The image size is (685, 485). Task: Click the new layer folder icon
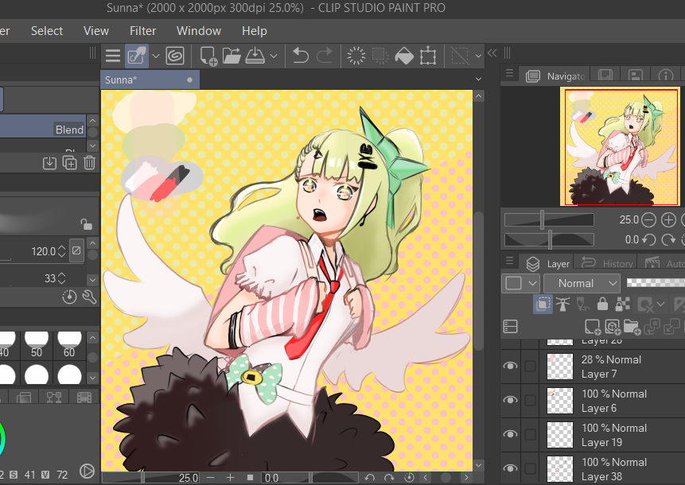(x=632, y=326)
